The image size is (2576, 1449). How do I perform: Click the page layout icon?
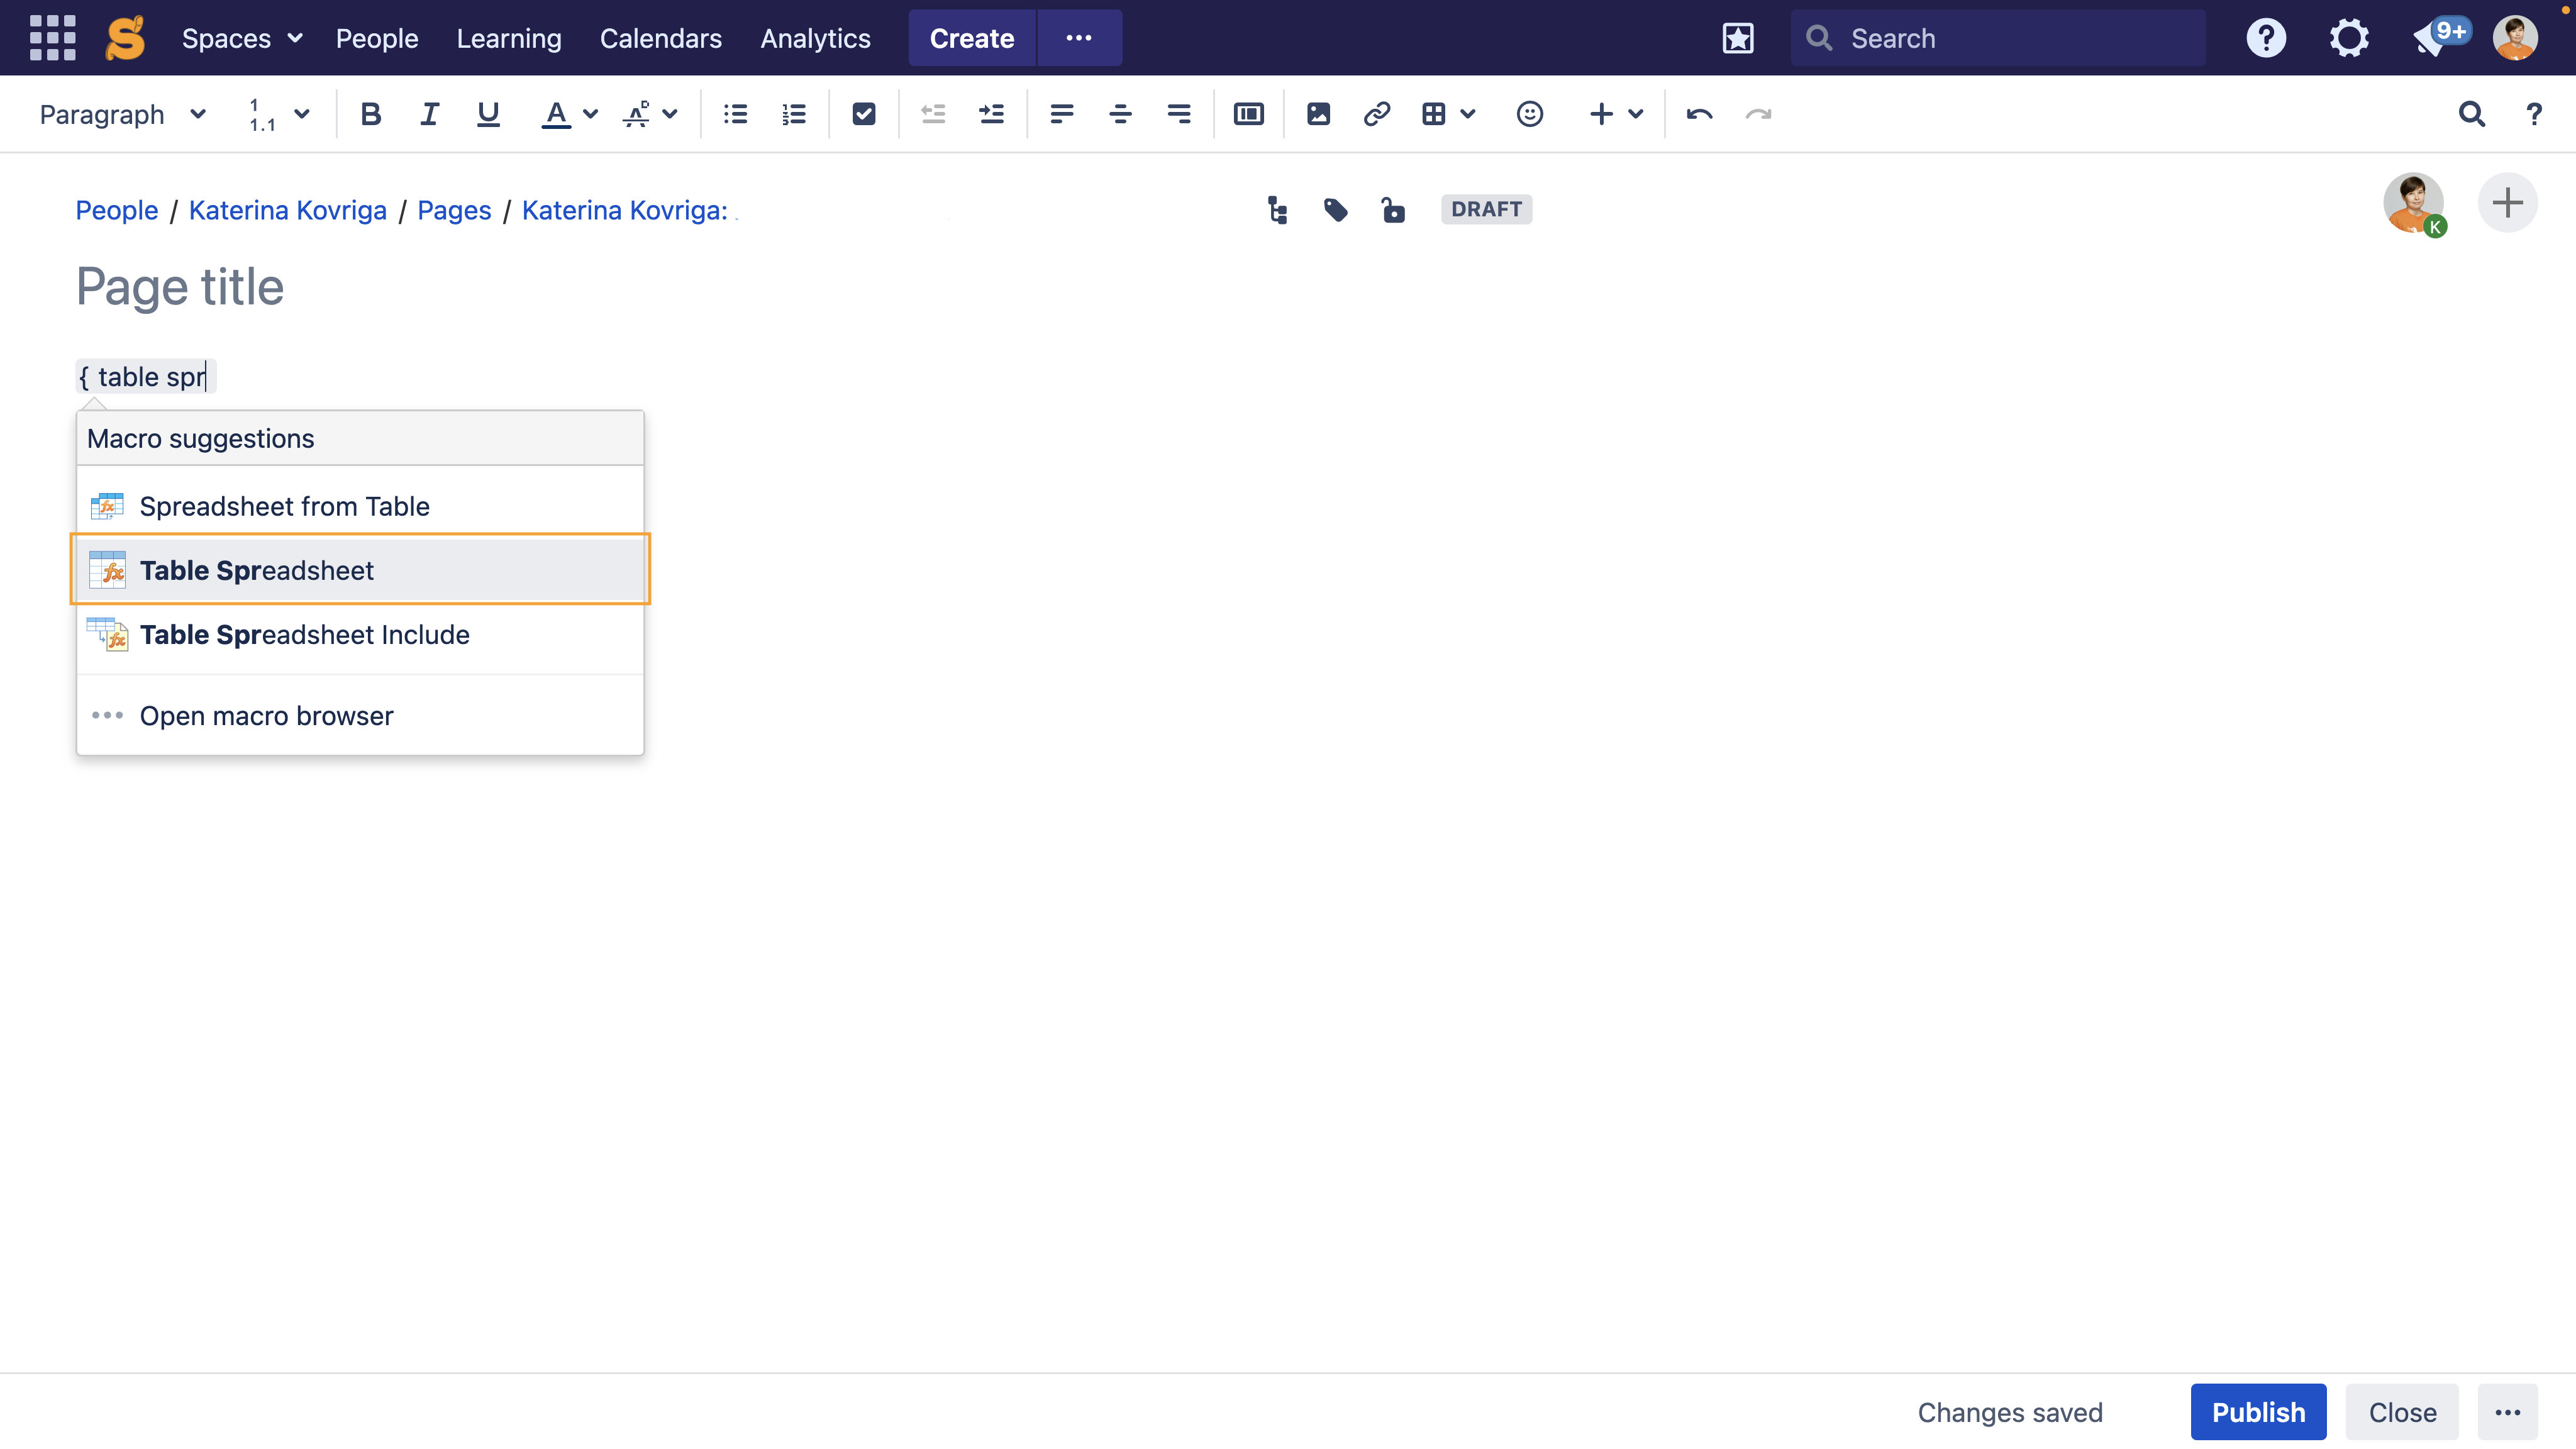point(1248,114)
